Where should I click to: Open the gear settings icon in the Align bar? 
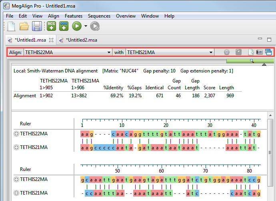tap(227, 52)
